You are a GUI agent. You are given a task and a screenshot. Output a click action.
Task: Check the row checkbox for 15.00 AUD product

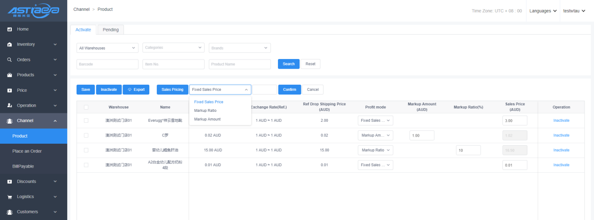[86, 150]
